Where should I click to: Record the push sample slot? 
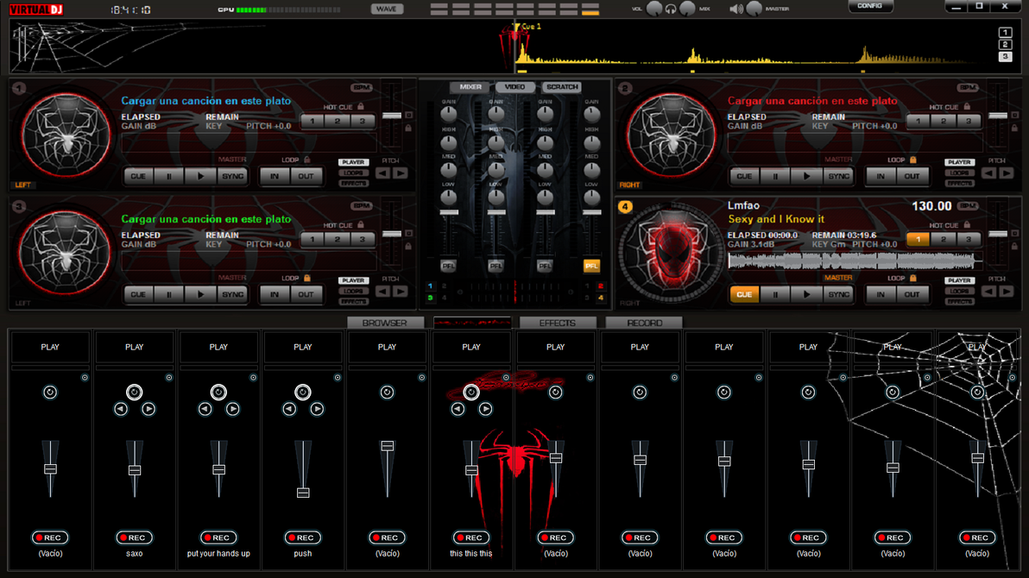coord(302,537)
